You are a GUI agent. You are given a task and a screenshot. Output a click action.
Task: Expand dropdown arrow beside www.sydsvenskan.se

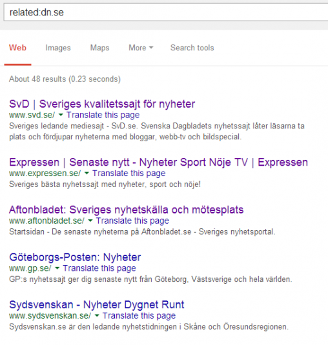tap(97, 316)
